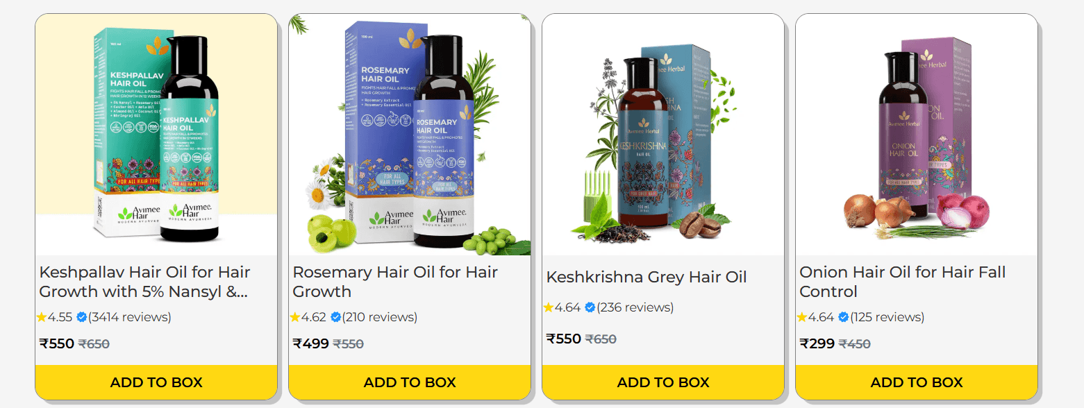View the 3414 reviews for Keshpallav oil

click(129, 317)
